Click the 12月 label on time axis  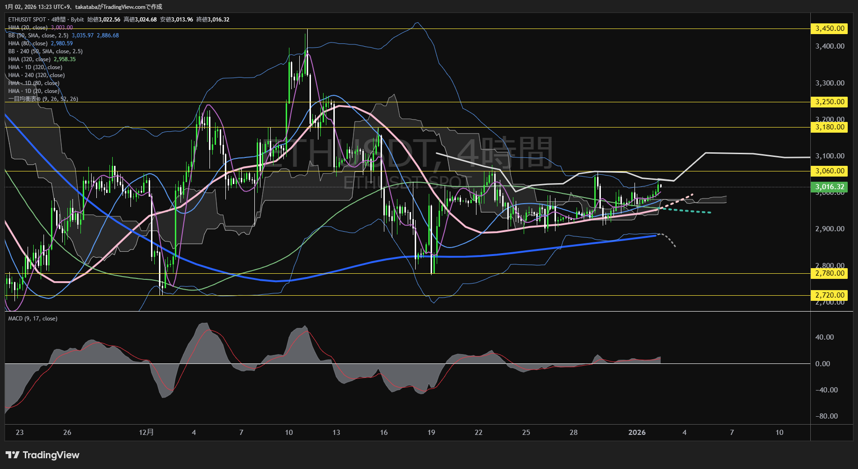pos(146,433)
